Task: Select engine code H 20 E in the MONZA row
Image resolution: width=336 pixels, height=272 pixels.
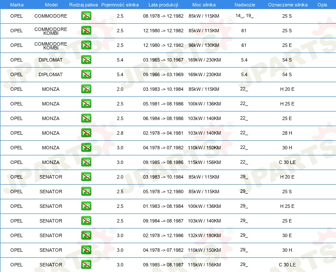Action: click(287, 89)
